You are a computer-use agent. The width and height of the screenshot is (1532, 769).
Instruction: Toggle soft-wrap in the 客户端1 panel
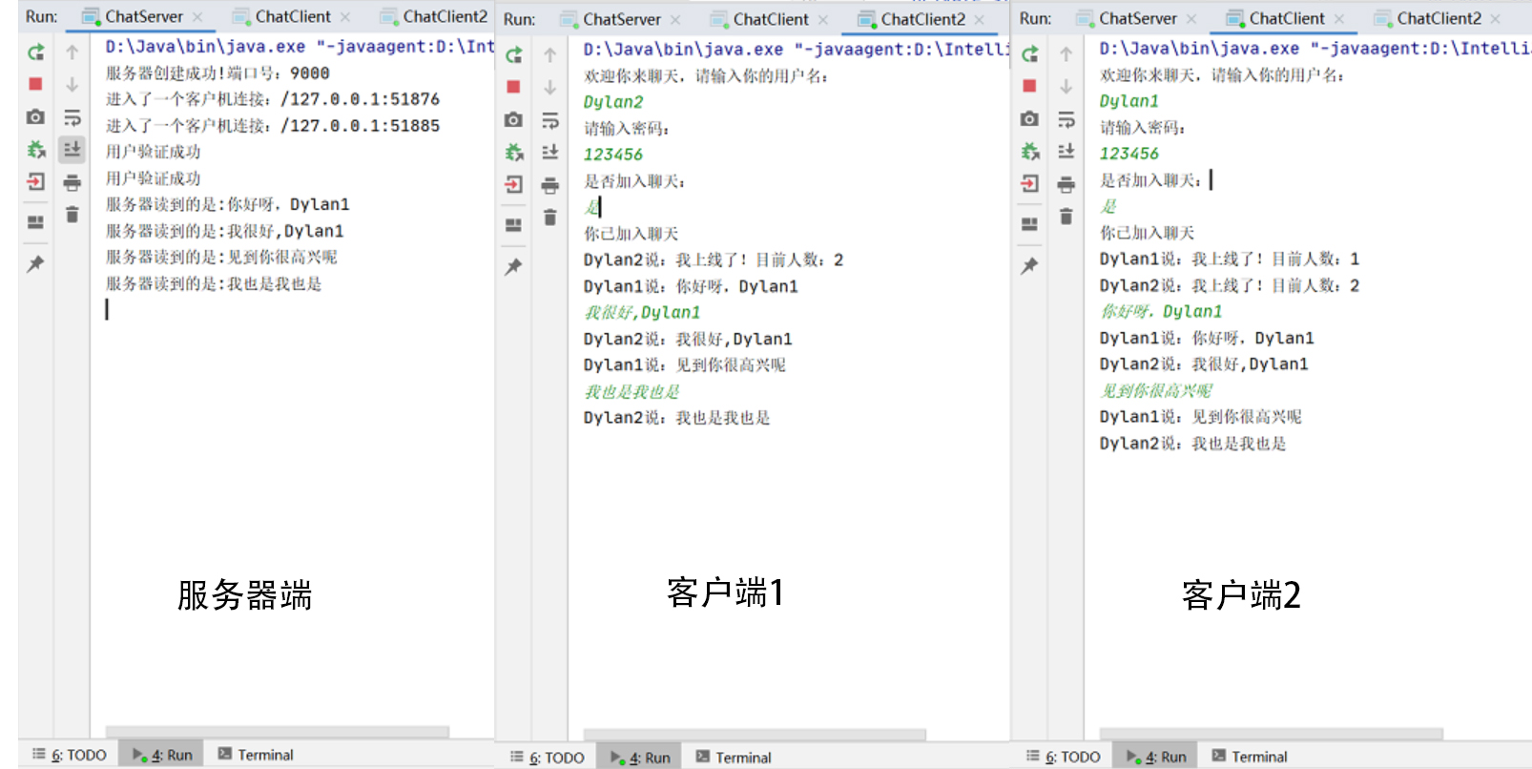coord(549,120)
